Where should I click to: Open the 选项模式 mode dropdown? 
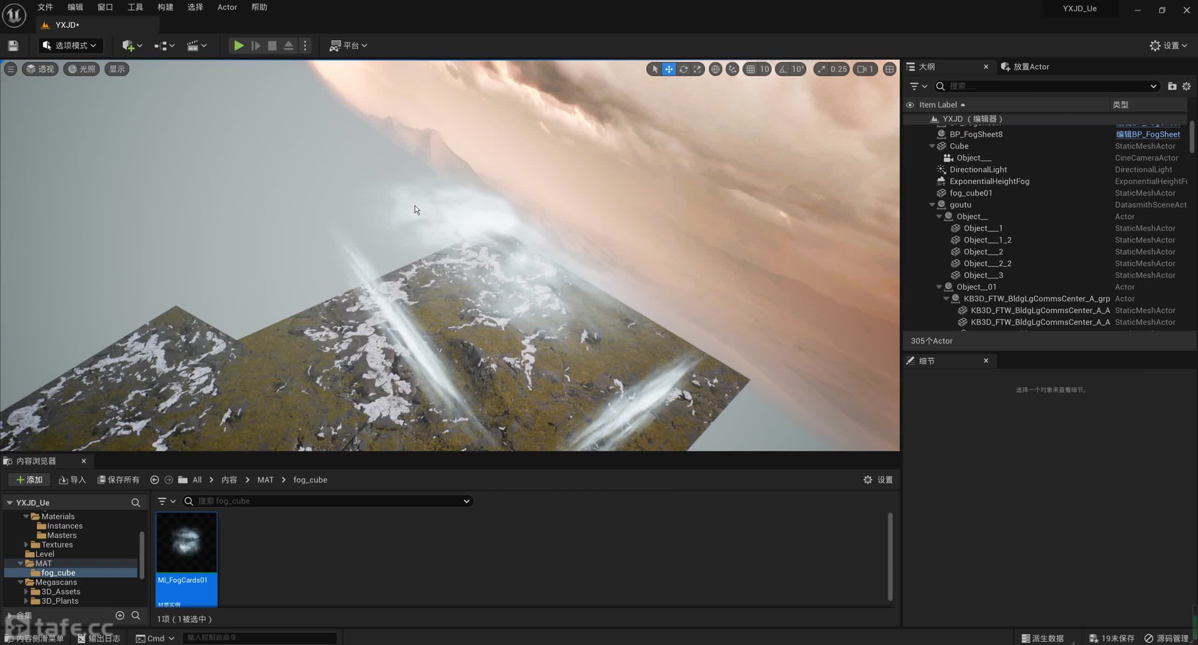pos(69,45)
